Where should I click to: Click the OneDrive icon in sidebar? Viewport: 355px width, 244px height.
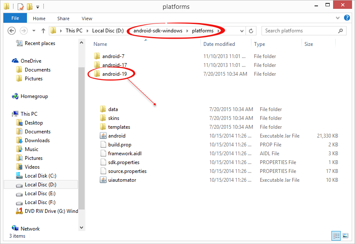click(x=16, y=61)
